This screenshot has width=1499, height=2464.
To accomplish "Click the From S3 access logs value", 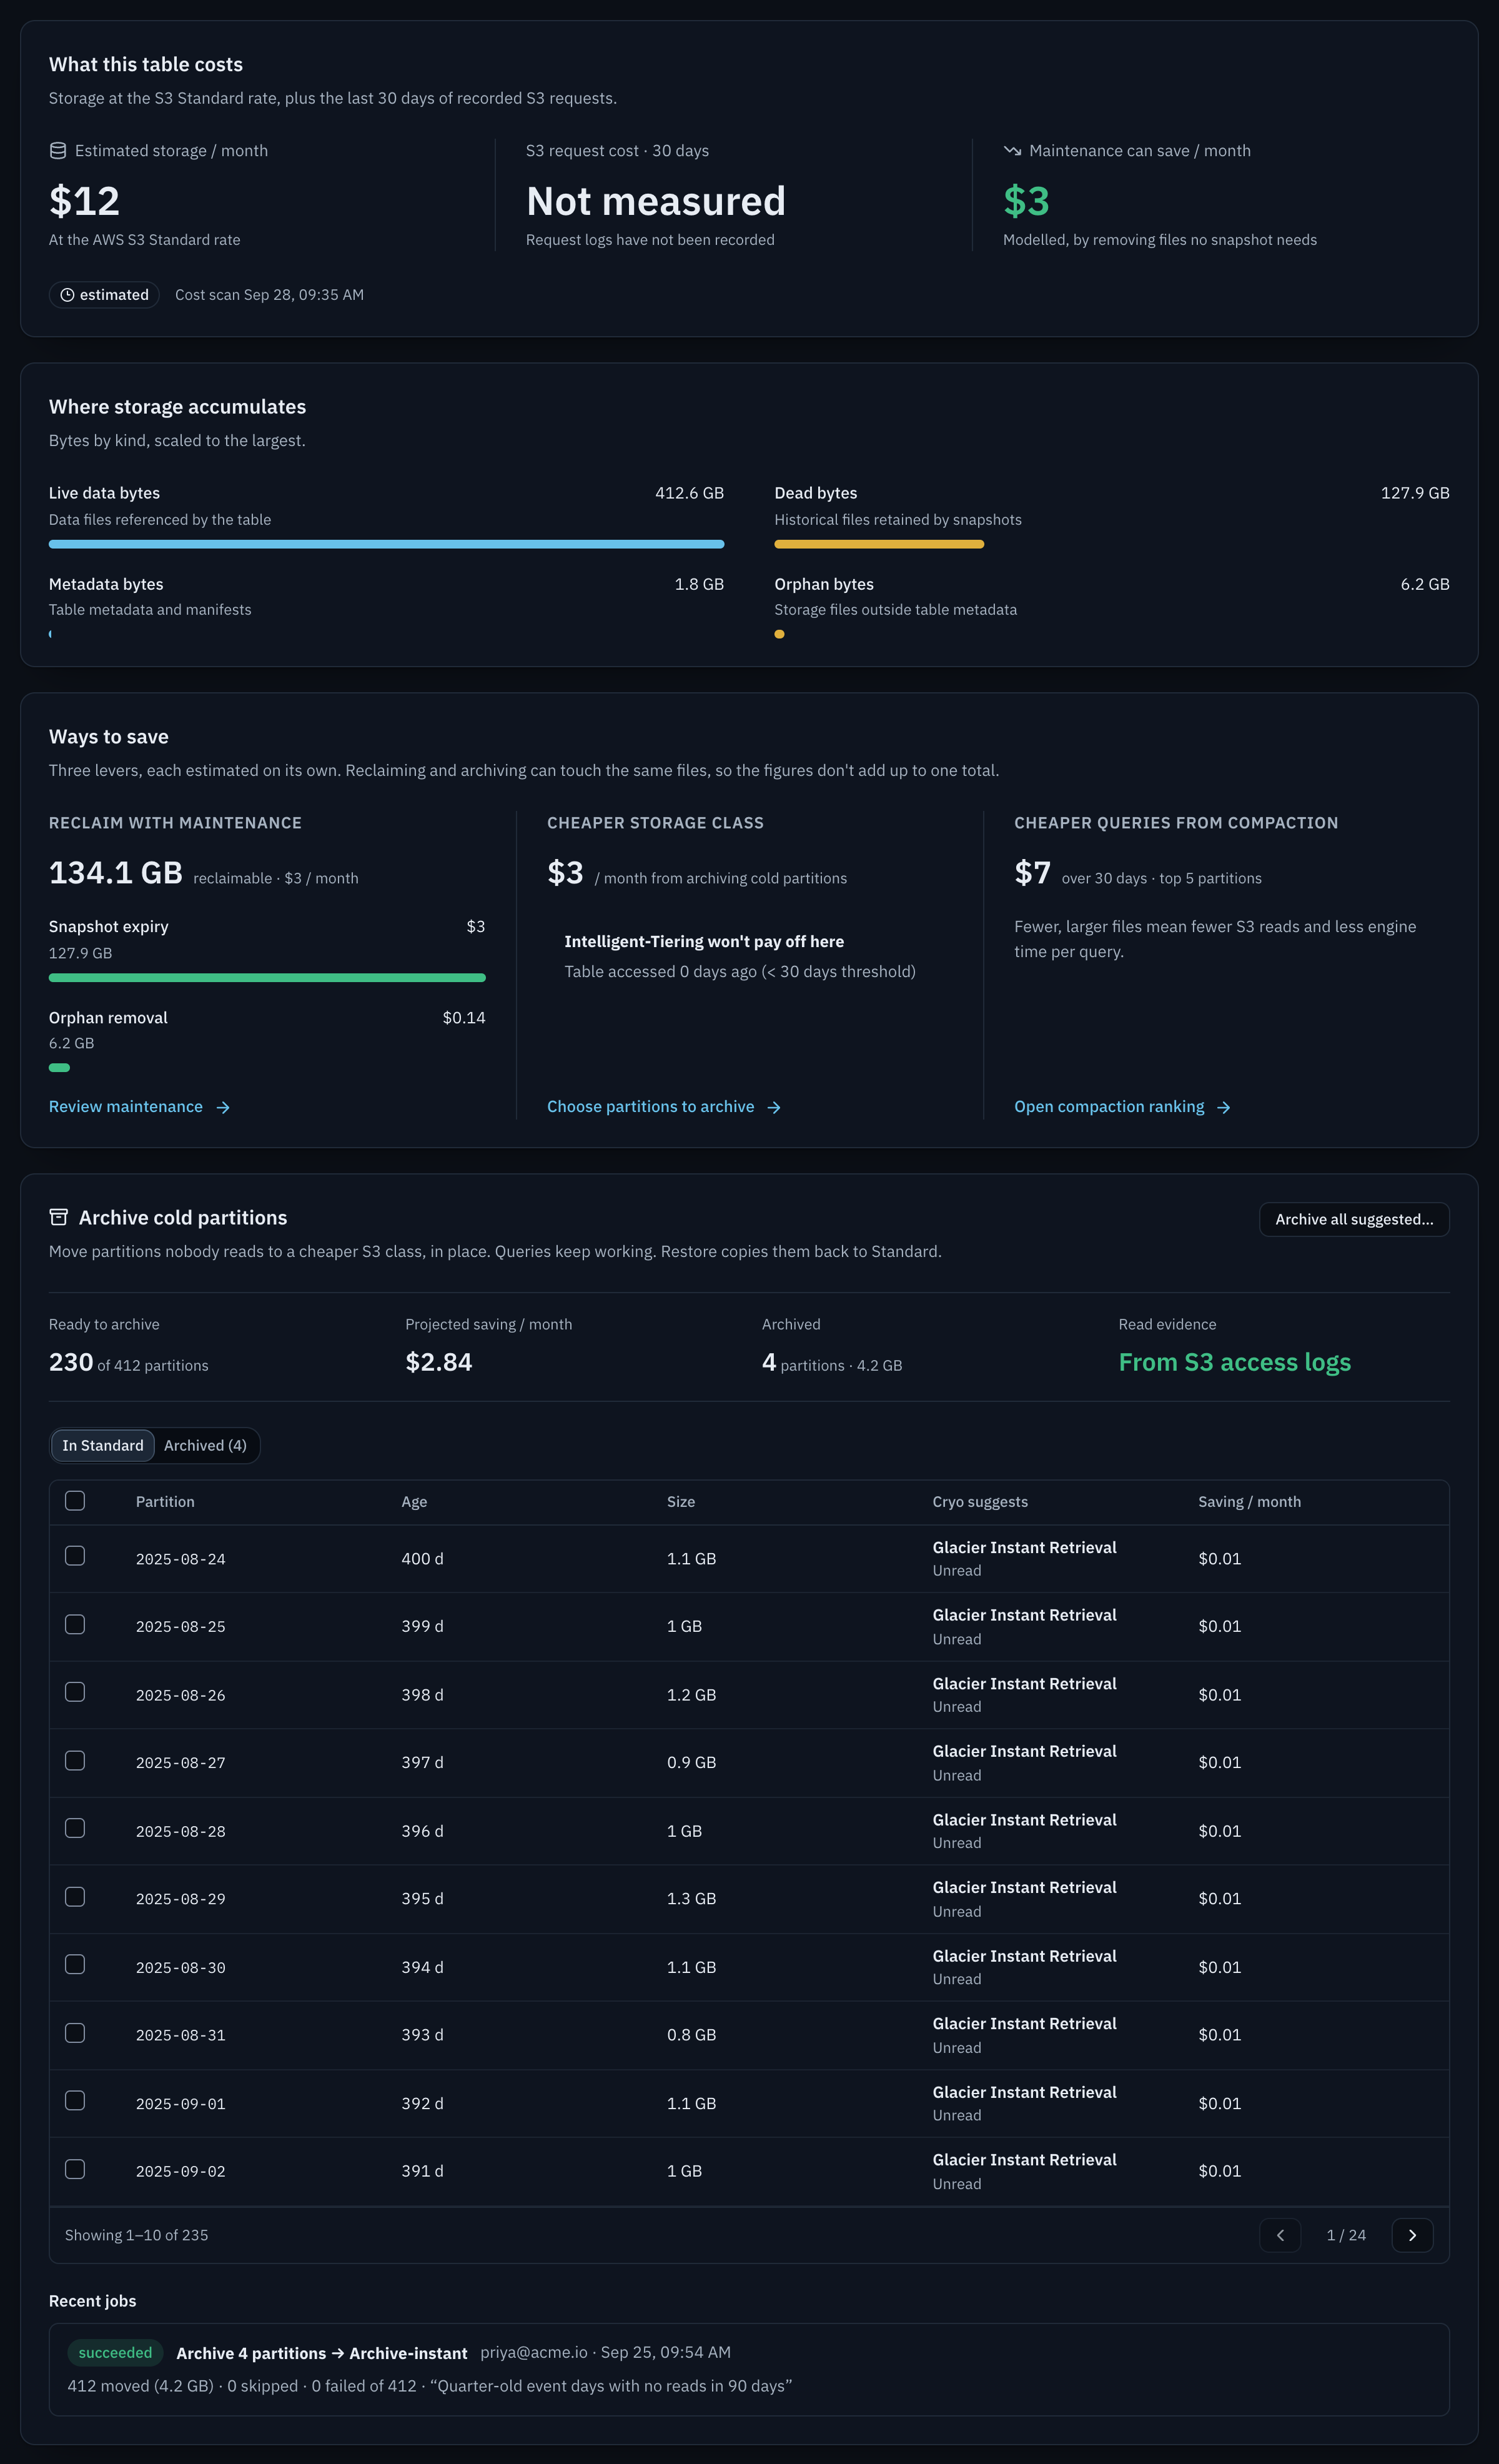I will [x=1234, y=1362].
